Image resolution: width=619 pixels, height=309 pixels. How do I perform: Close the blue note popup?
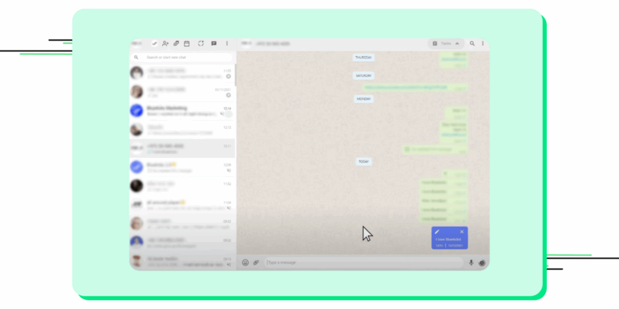coord(462,232)
